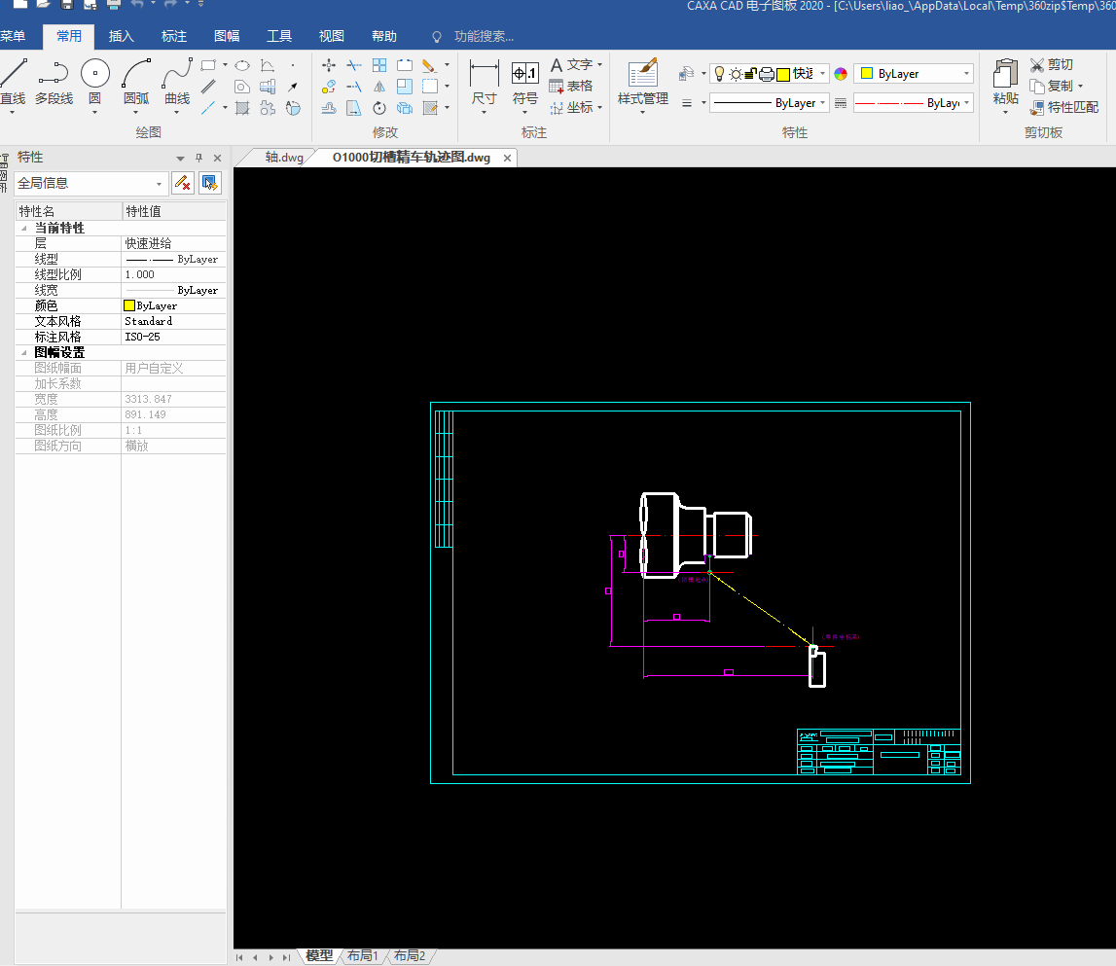Pick the parallel lines tool icon
This screenshot has height=966, width=1116.
208,87
